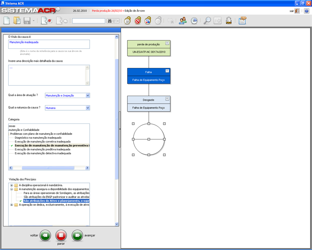Click the category horizontal scrollbar thumb
Image resolution: width=312 pixels, height=250 pixels.
point(48,168)
